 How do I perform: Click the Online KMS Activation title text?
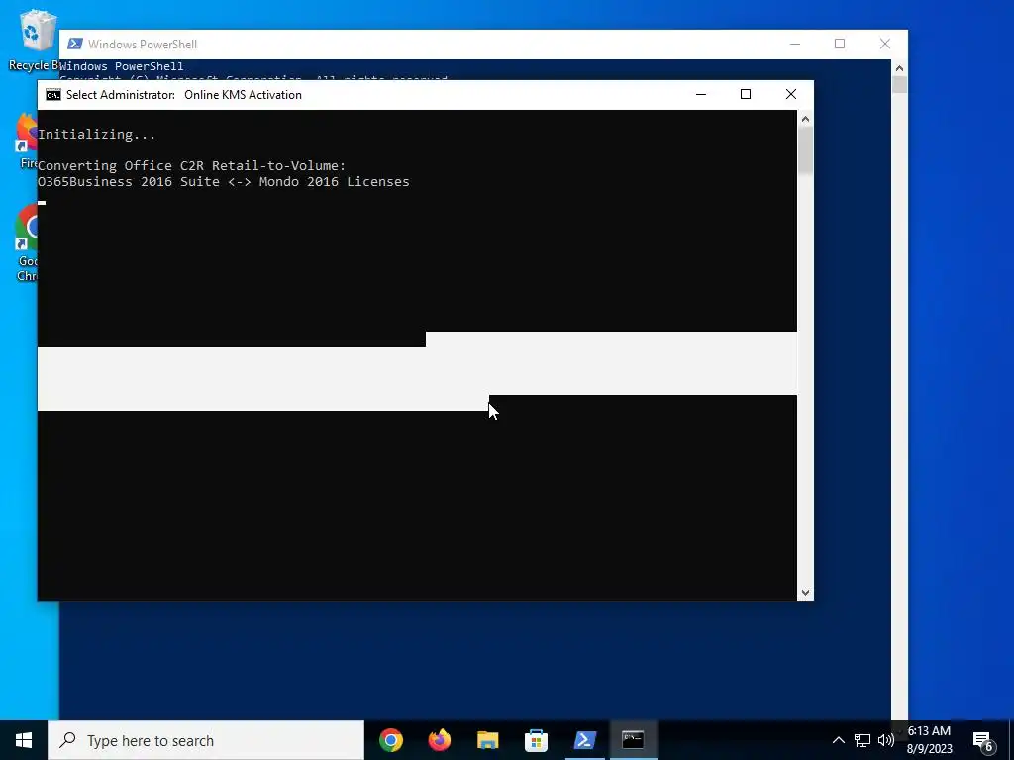[244, 95]
